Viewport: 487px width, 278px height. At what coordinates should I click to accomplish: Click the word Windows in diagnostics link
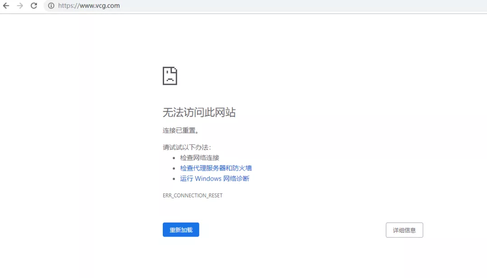(208, 178)
